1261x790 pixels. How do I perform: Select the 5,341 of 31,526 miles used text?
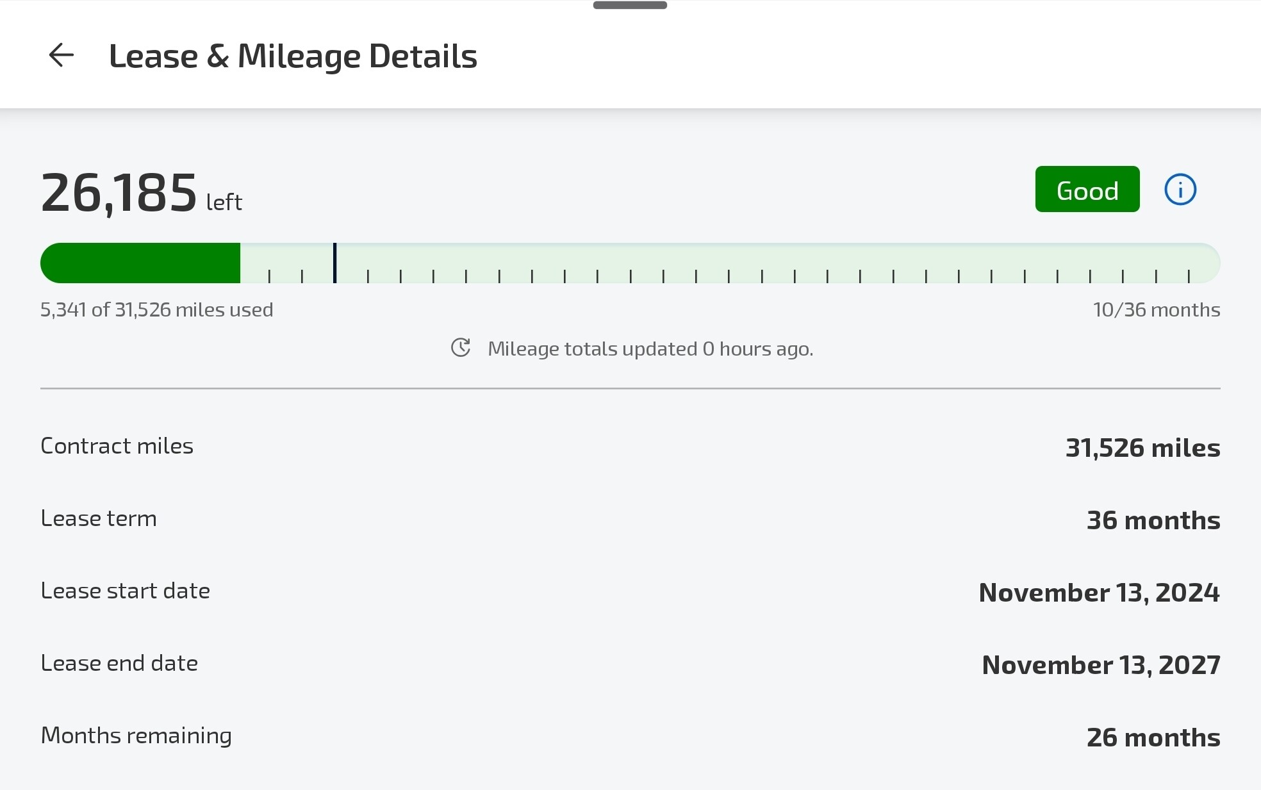[x=157, y=310]
